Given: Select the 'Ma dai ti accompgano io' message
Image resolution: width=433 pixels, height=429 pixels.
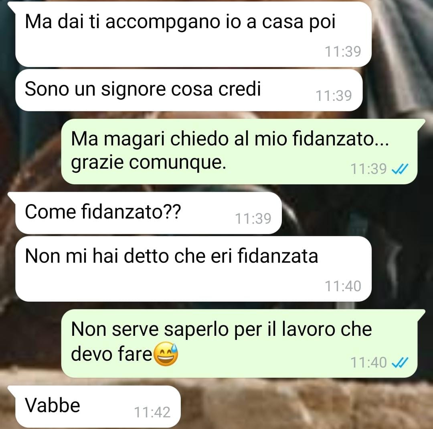Looking at the screenshot, I should (193, 34).
